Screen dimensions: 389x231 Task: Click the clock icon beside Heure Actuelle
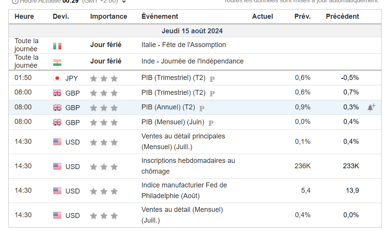15,2
